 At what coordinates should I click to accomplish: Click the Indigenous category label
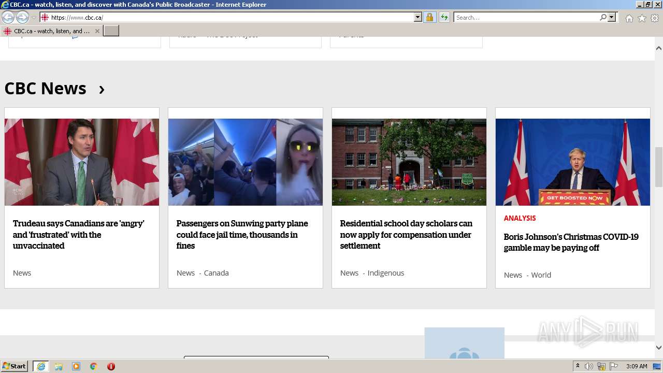pyautogui.click(x=386, y=273)
